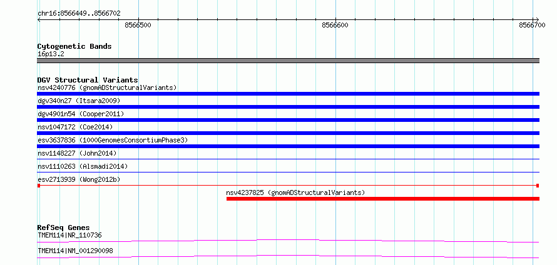Open variant nsv1110263 (Alsmadi2014) label
557x265 pixels.
pyautogui.click(x=83, y=166)
